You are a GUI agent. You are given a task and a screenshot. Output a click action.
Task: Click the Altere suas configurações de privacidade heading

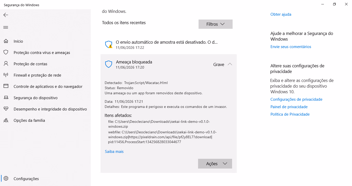click(x=297, y=69)
